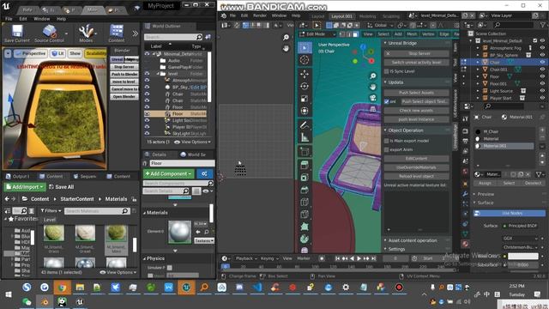The width and height of the screenshot is (549, 309).
Task: Click Push Select Assets button
Action: pos(416,93)
